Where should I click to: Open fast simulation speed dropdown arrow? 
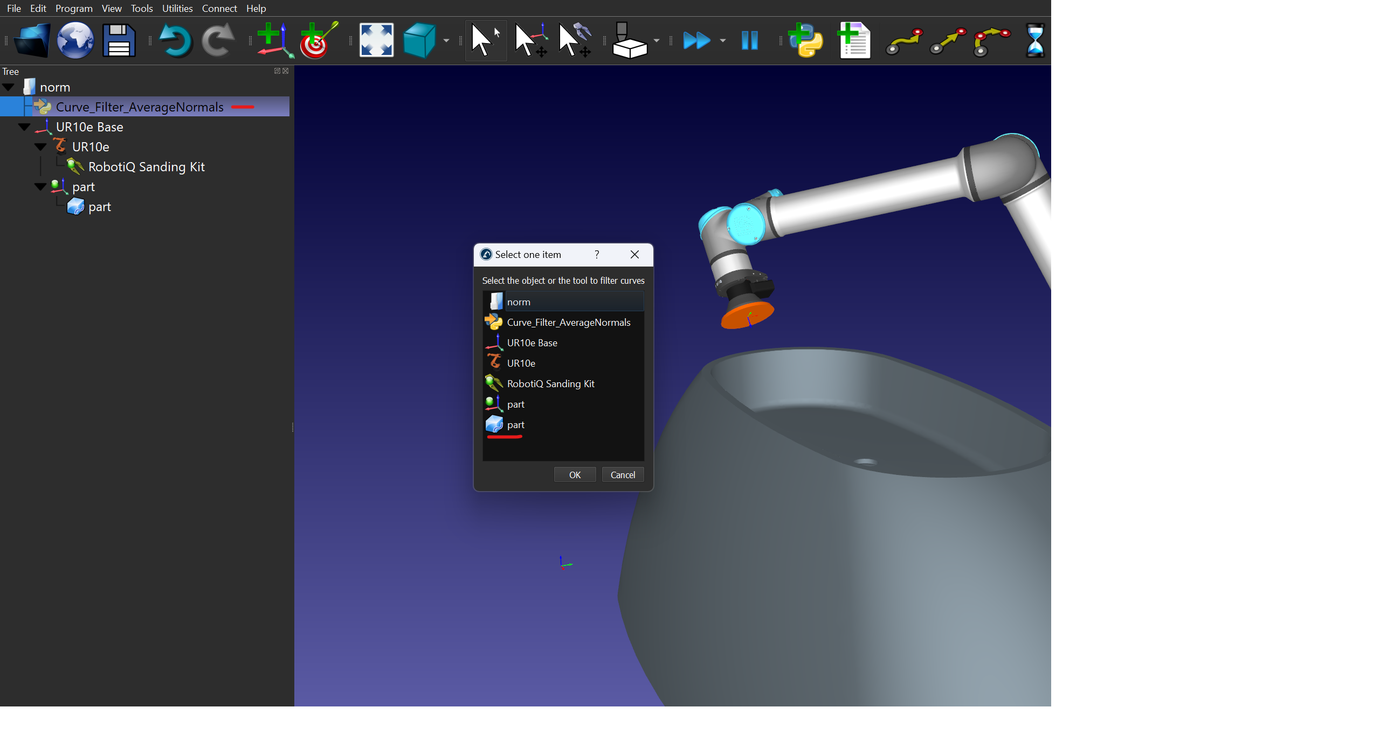point(723,41)
